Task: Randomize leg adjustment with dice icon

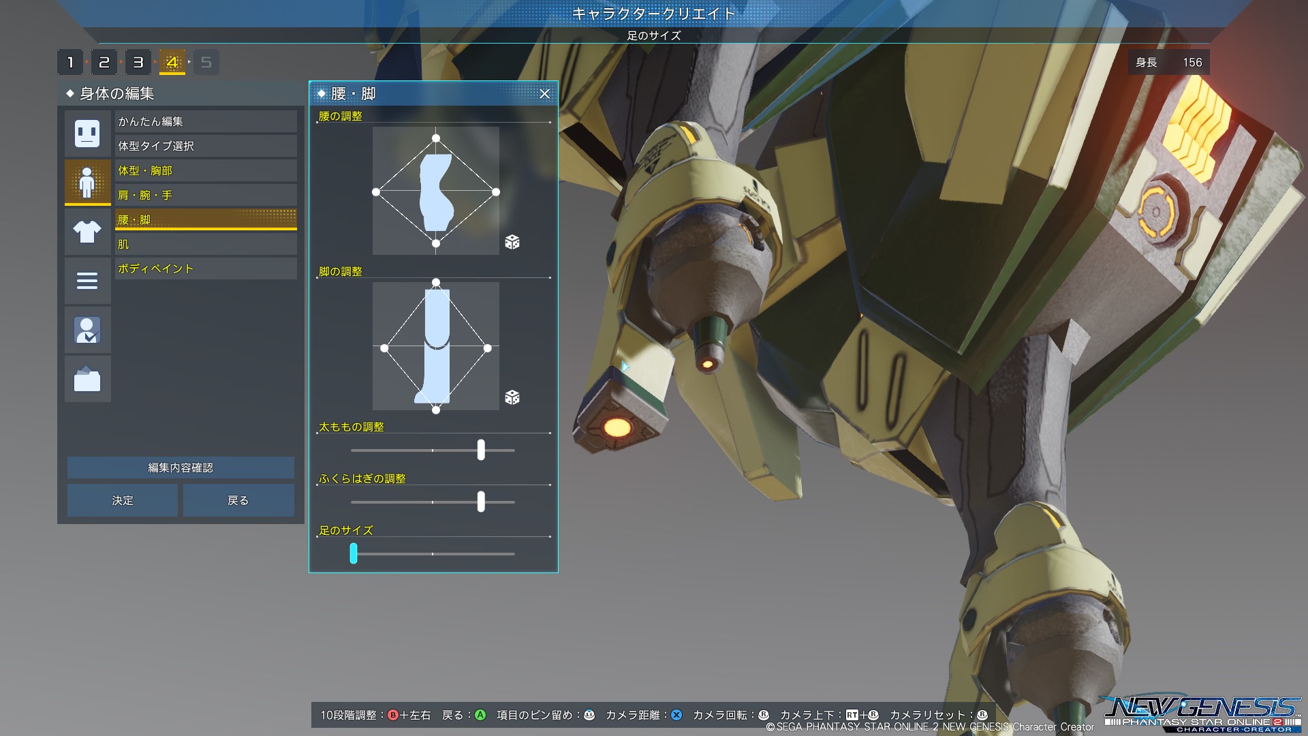Action: pyautogui.click(x=512, y=397)
